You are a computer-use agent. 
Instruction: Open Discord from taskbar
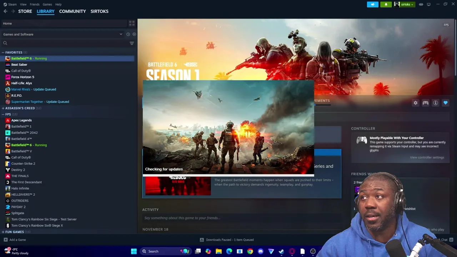261,251
